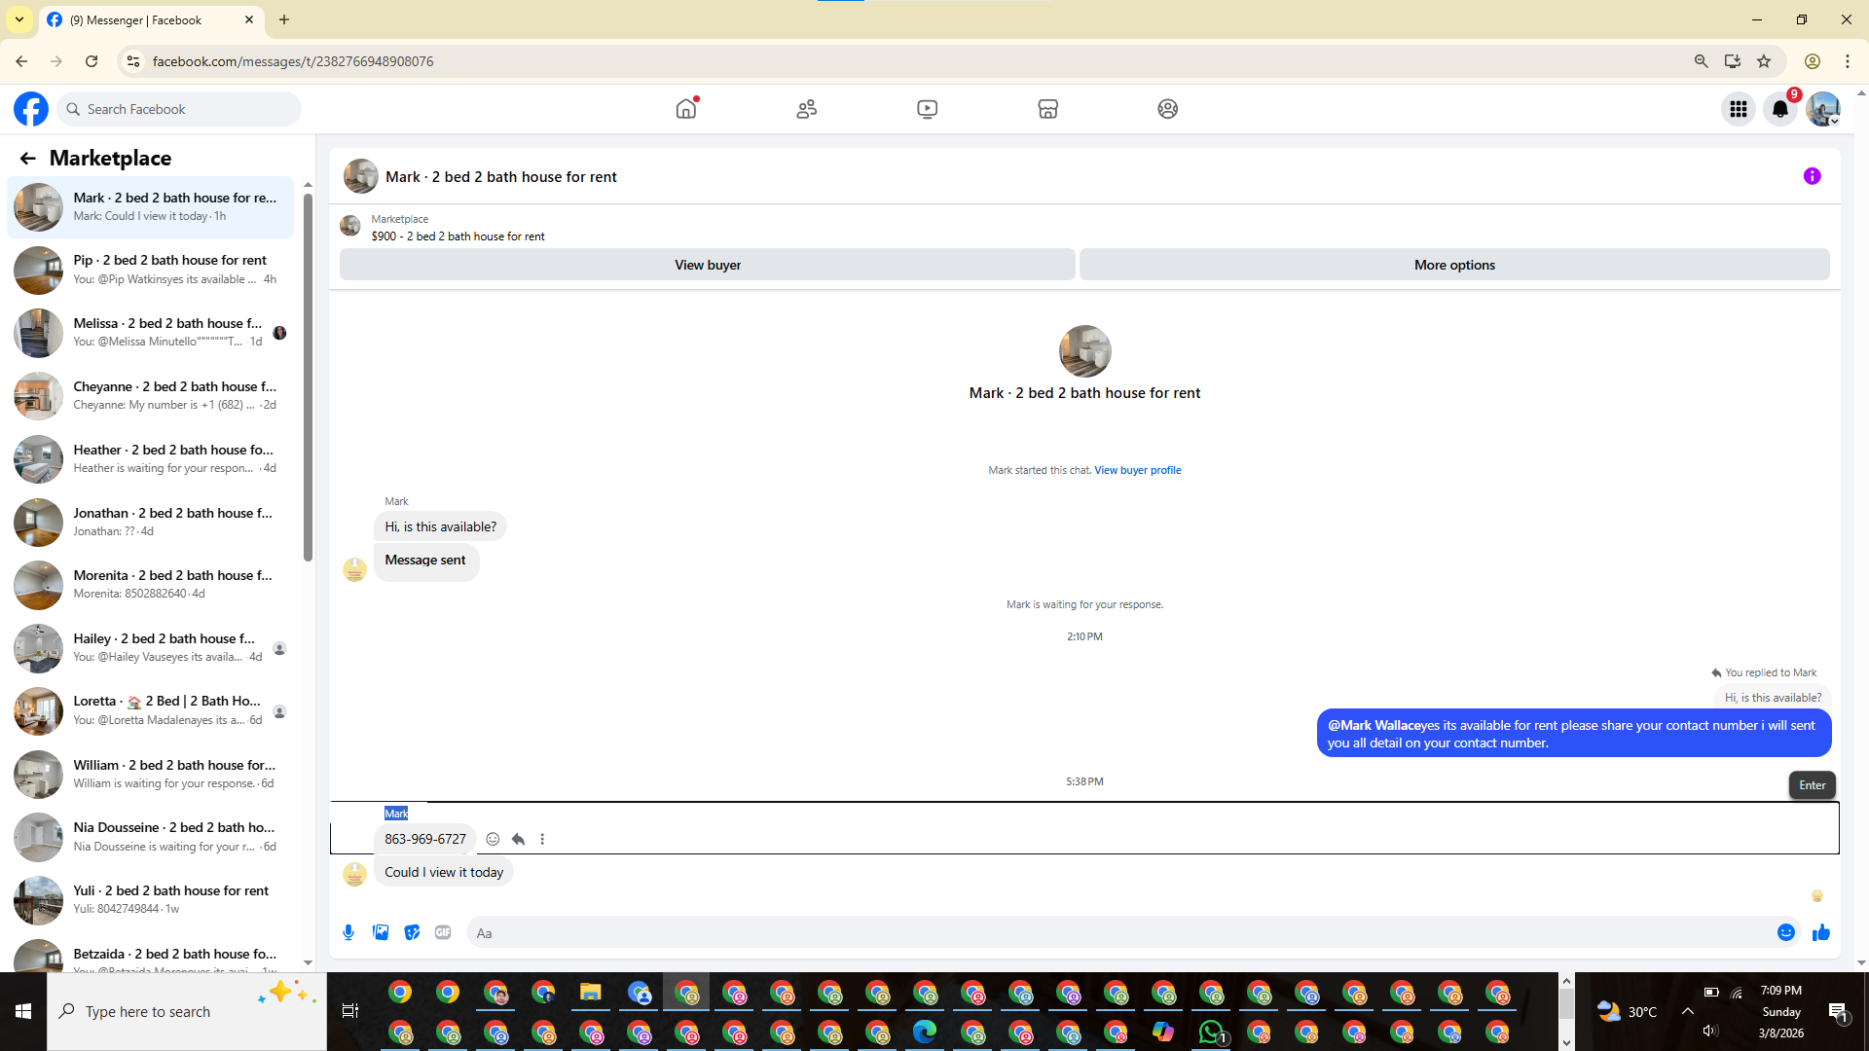Screen dimensions: 1869x1051
Task: Go to Marketplace tab in top navigation
Action: [1047, 109]
